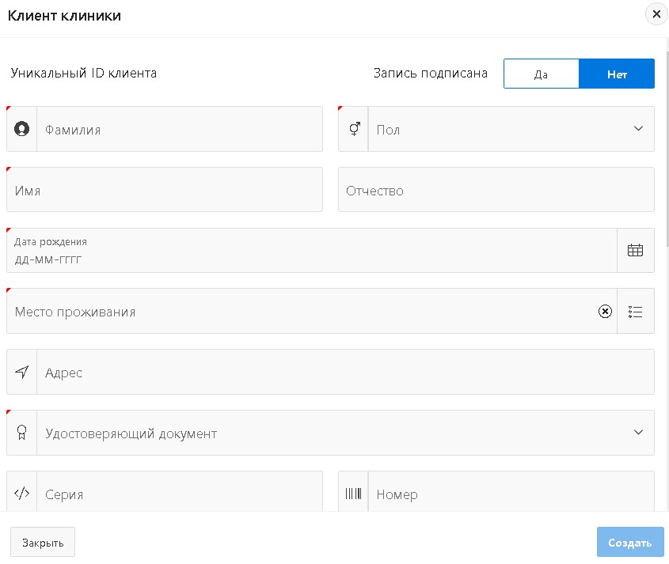
Task: Close the Клиент клиники dialog with X
Action: pos(656,14)
